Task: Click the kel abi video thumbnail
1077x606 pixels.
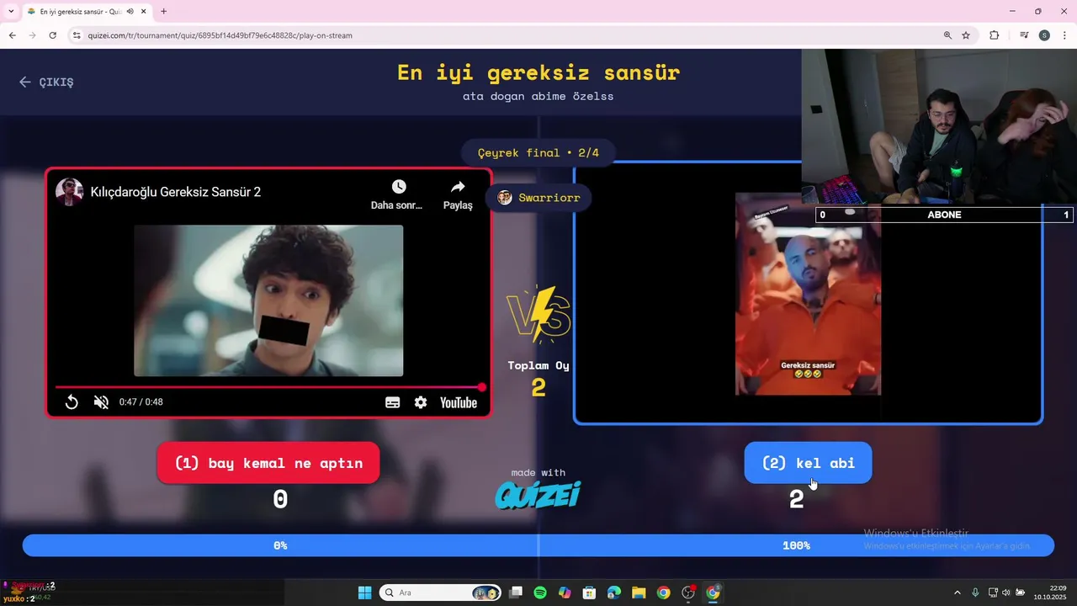Action: 808,294
